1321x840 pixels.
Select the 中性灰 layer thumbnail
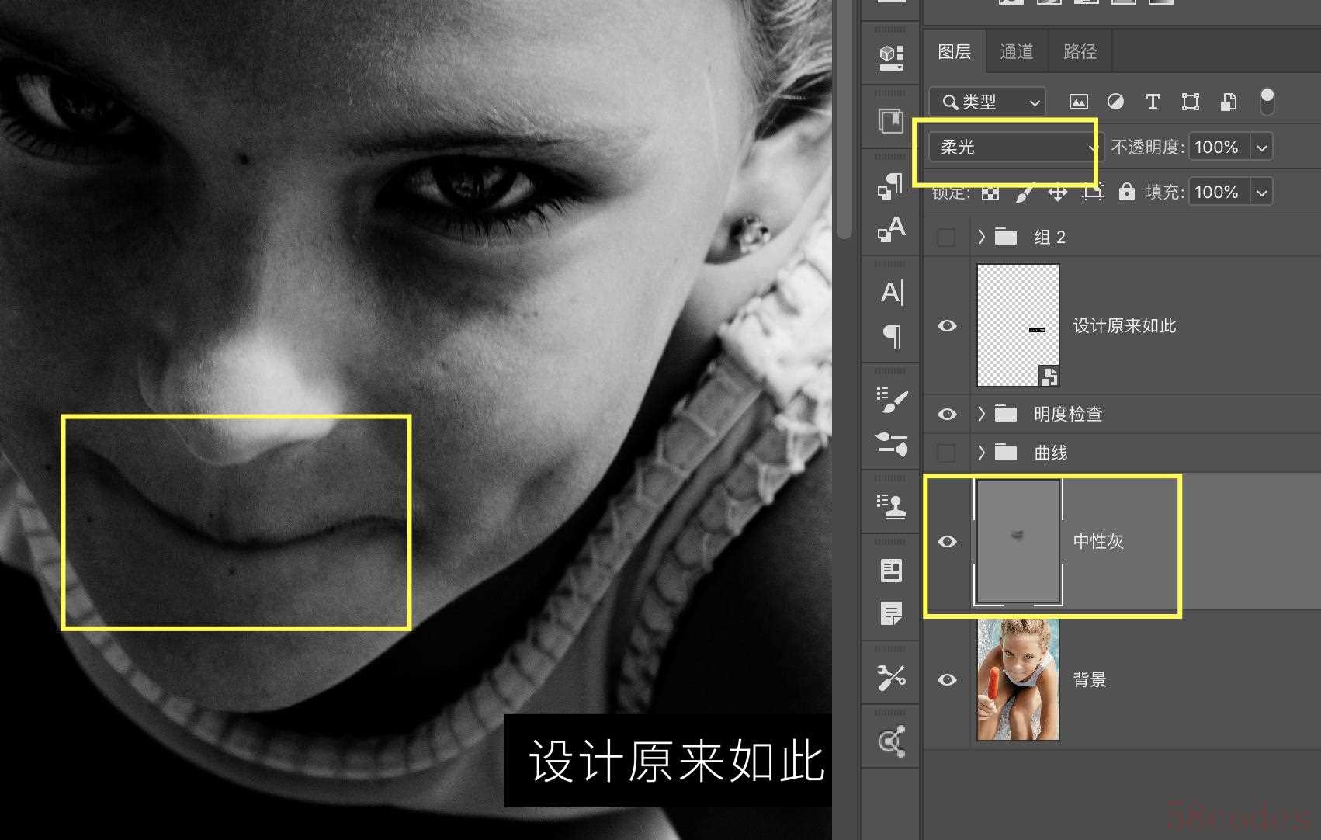click(x=1018, y=541)
